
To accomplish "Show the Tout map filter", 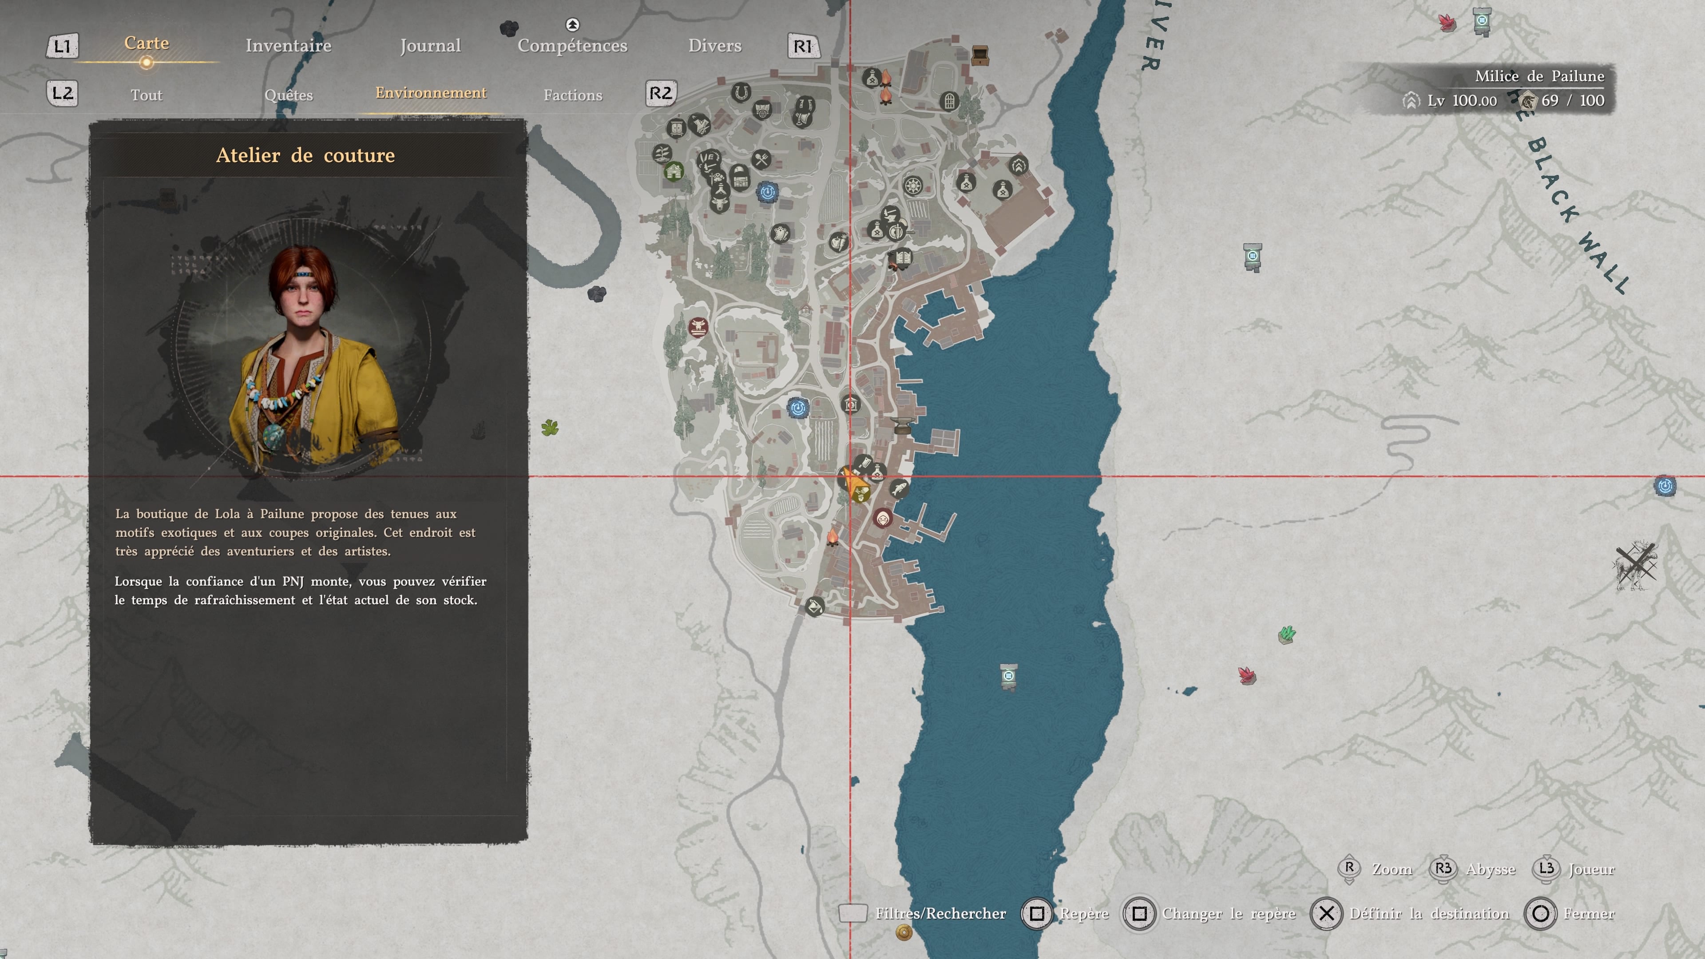I will pyautogui.click(x=146, y=95).
